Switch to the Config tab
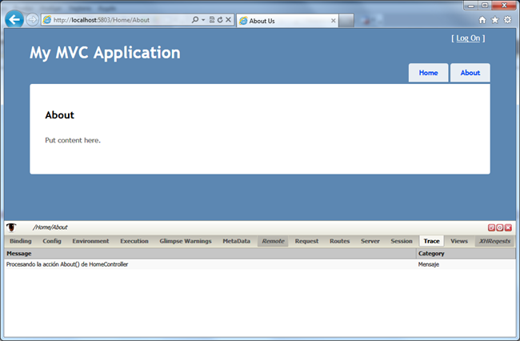520x341 pixels. point(52,241)
